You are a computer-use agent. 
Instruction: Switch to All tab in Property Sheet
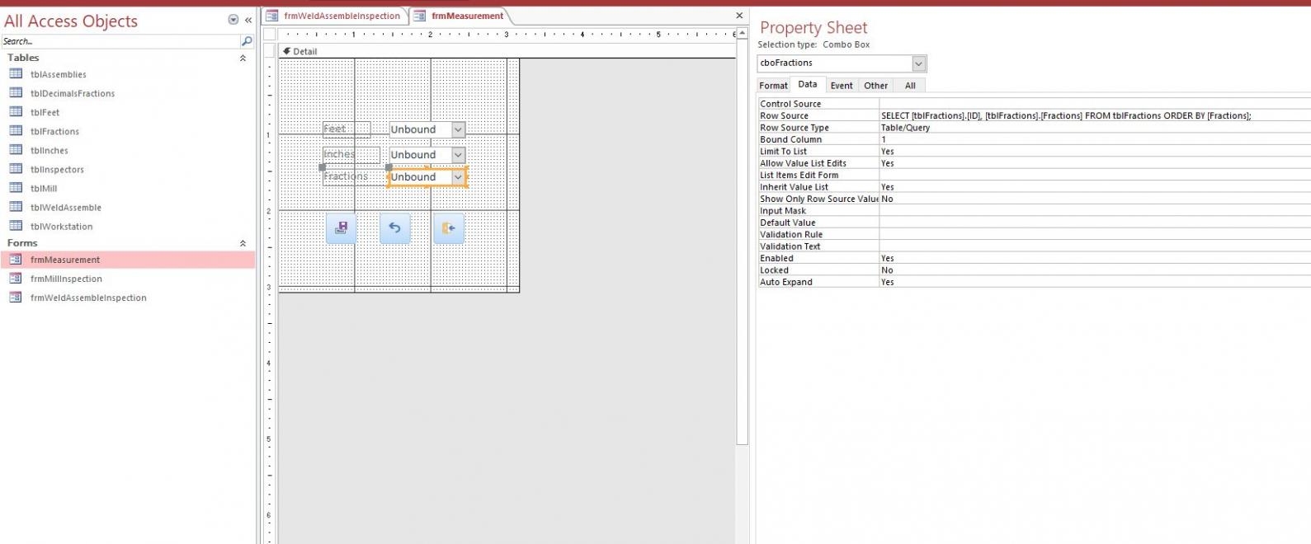tap(910, 86)
